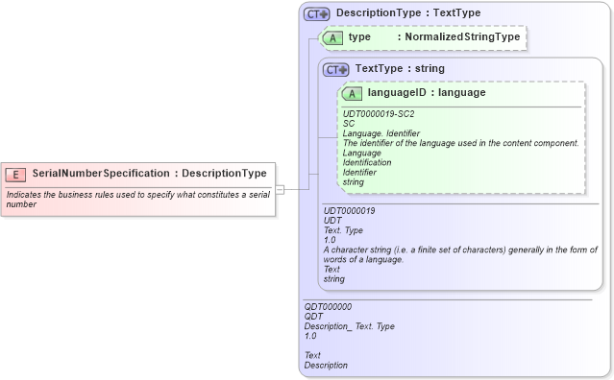Click the 'QDT000000' identifier line
The height and width of the screenshot is (380, 614).
coord(328,307)
